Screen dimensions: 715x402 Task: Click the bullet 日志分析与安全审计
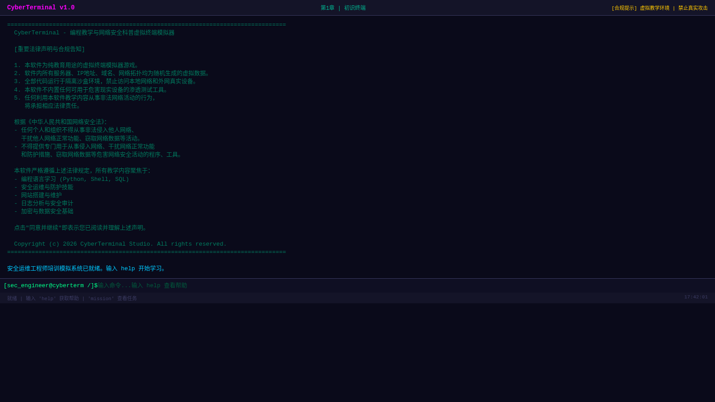click(44, 204)
